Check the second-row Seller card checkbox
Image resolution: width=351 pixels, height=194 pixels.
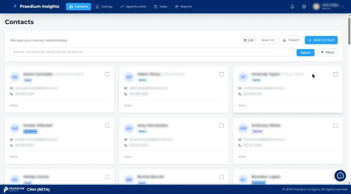point(221,126)
